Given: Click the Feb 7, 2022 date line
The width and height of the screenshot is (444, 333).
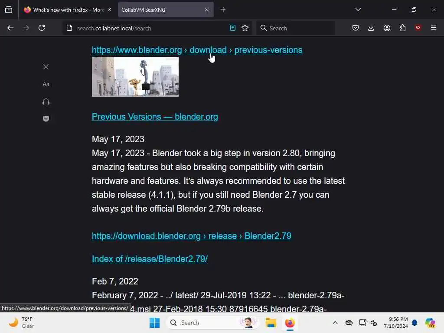Looking at the screenshot, I should [115, 281].
